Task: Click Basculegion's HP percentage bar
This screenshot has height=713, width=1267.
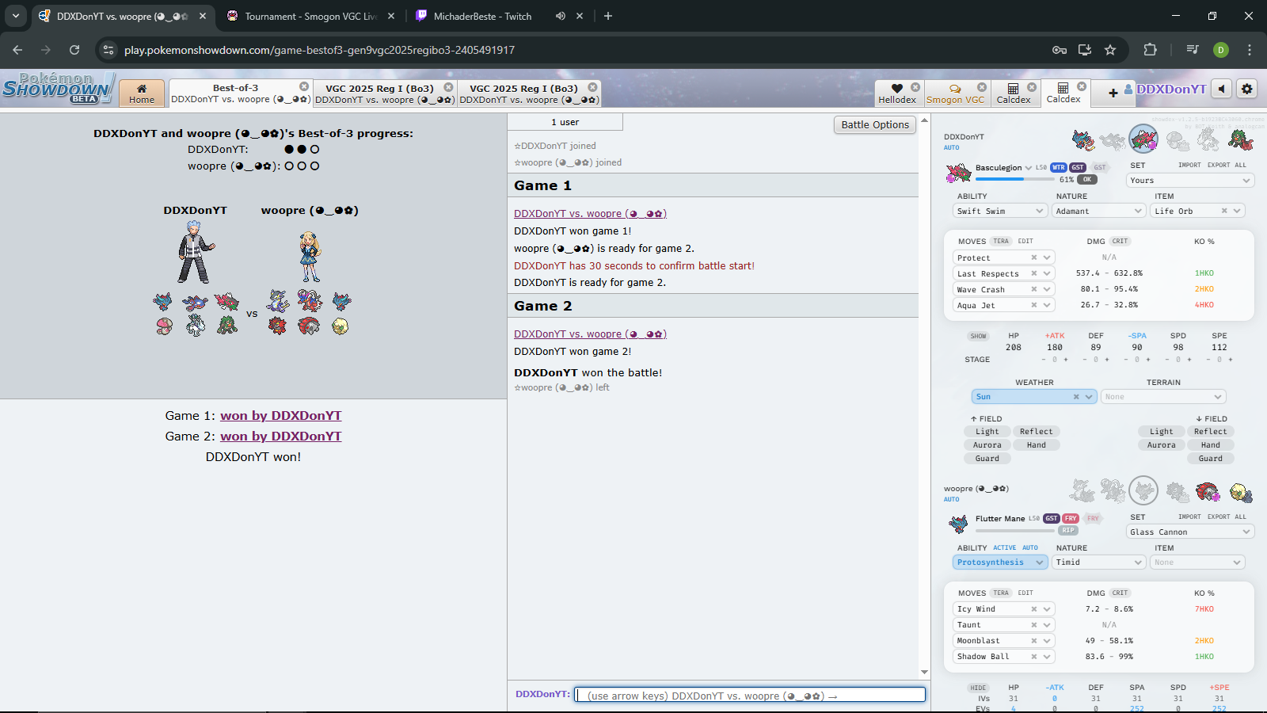Action: [x=1014, y=179]
